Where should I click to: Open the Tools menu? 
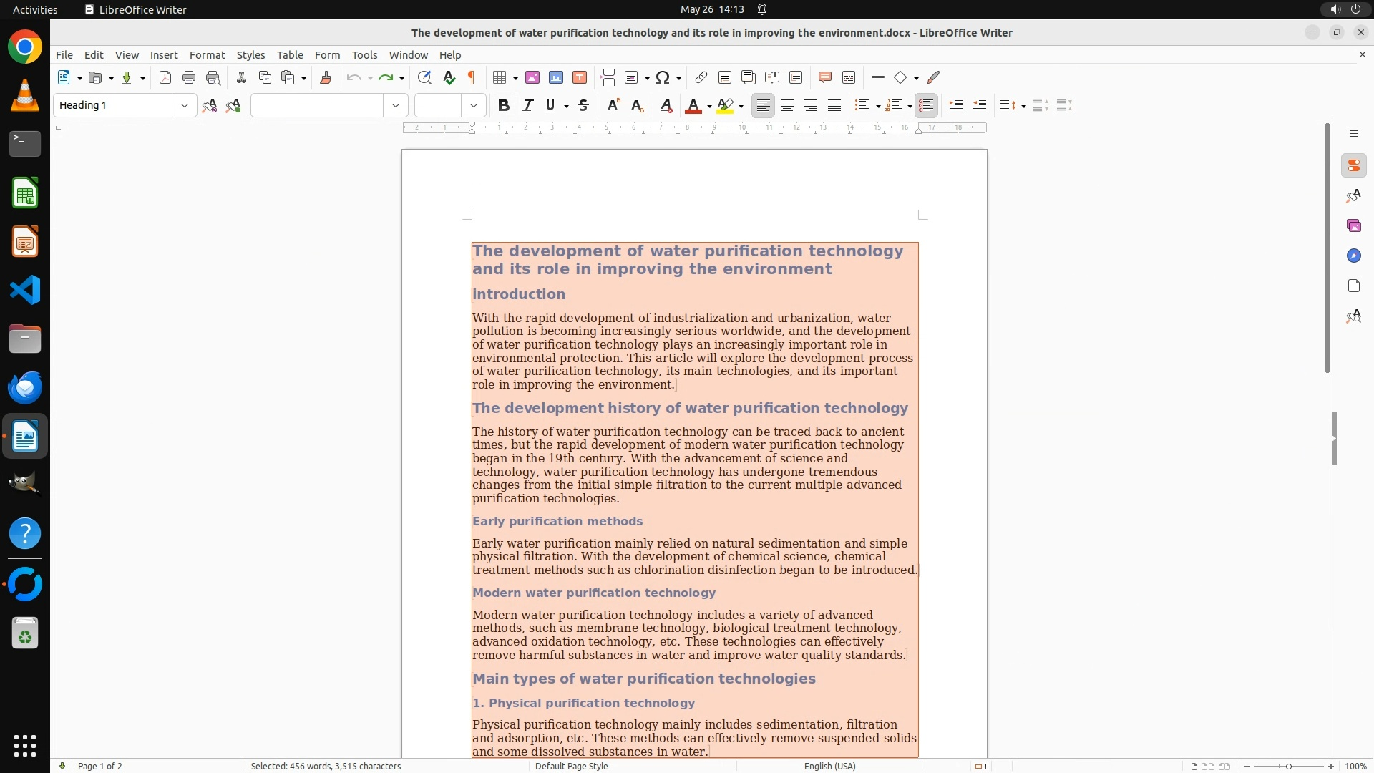coord(364,55)
